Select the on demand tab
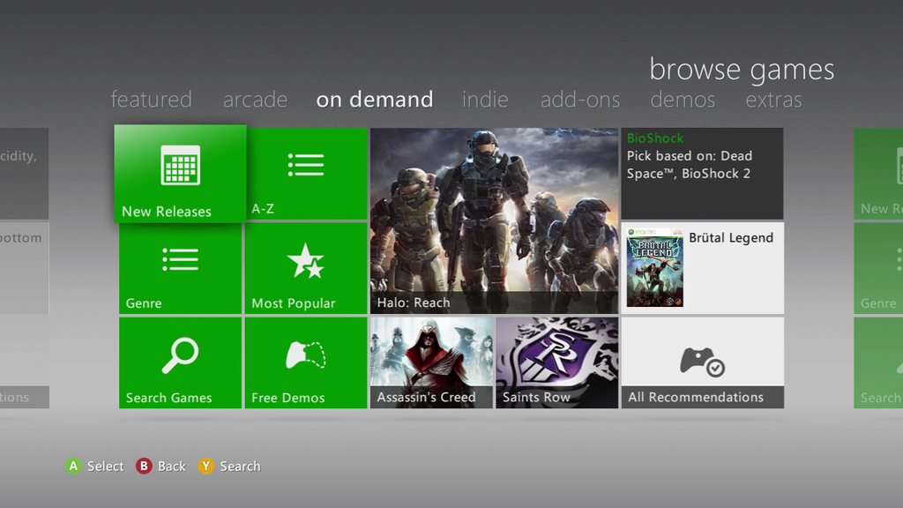This screenshot has width=903, height=508. (x=374, y=100)
